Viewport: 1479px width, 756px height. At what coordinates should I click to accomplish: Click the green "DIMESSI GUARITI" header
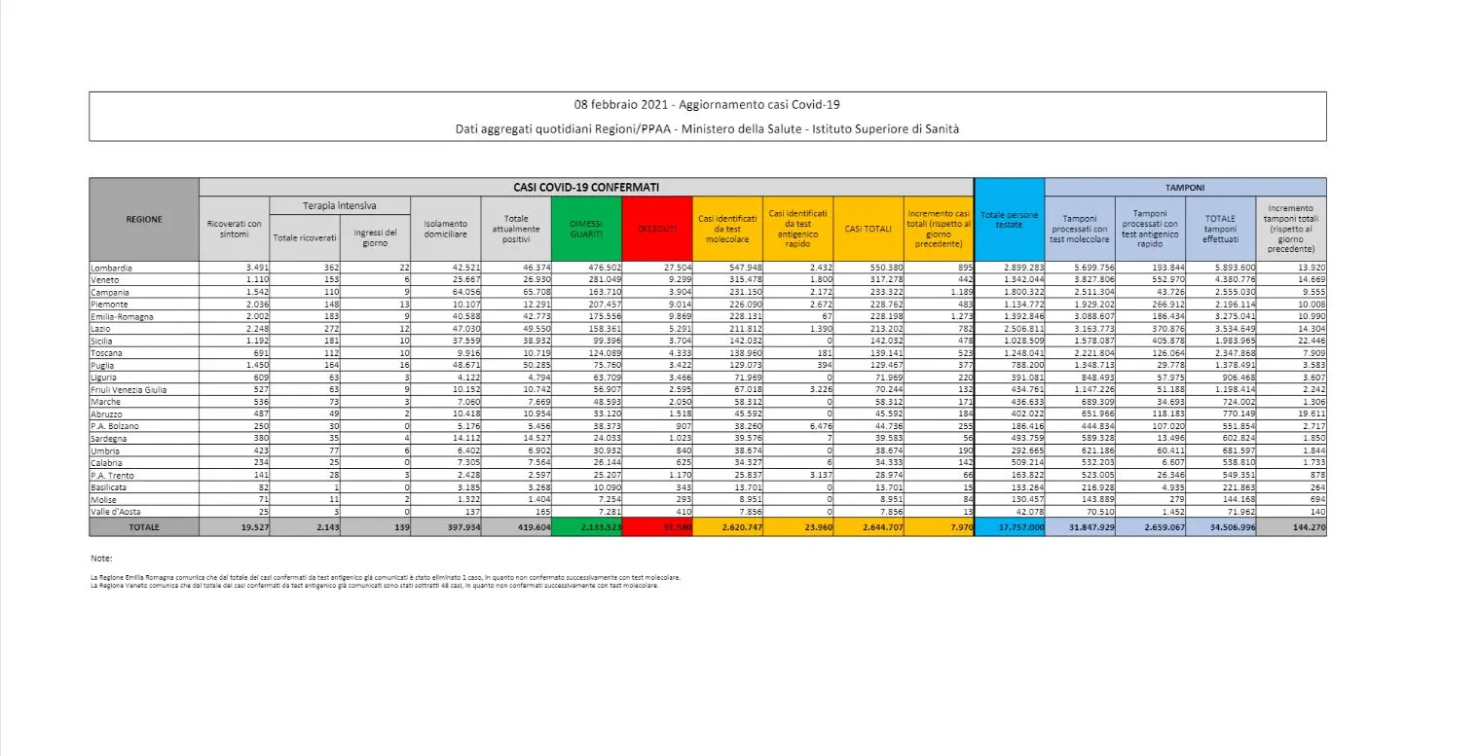click(x=586, y=228)
